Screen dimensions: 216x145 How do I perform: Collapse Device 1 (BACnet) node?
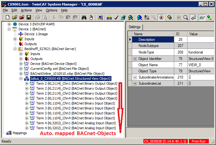9,29
